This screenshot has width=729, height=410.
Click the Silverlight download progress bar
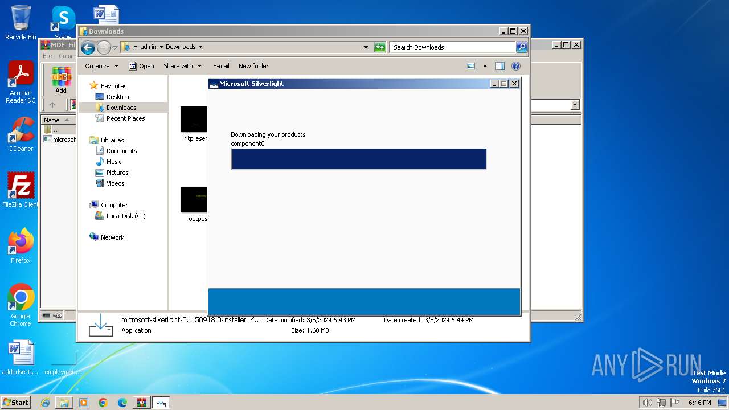[x=359, y=159]
